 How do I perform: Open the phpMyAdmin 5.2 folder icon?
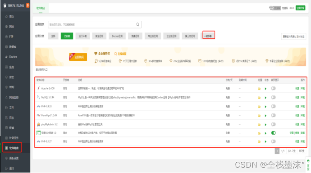[259, 125]
